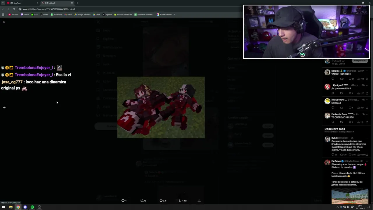Image resolution: width=373 pixels, height=210 pixels.
Task: Open more options on Fantastic Danu's reply
Action: 367,114
